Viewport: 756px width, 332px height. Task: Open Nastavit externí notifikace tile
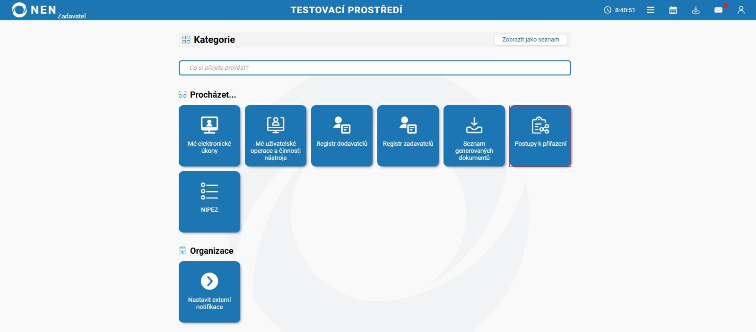(209, 292)
